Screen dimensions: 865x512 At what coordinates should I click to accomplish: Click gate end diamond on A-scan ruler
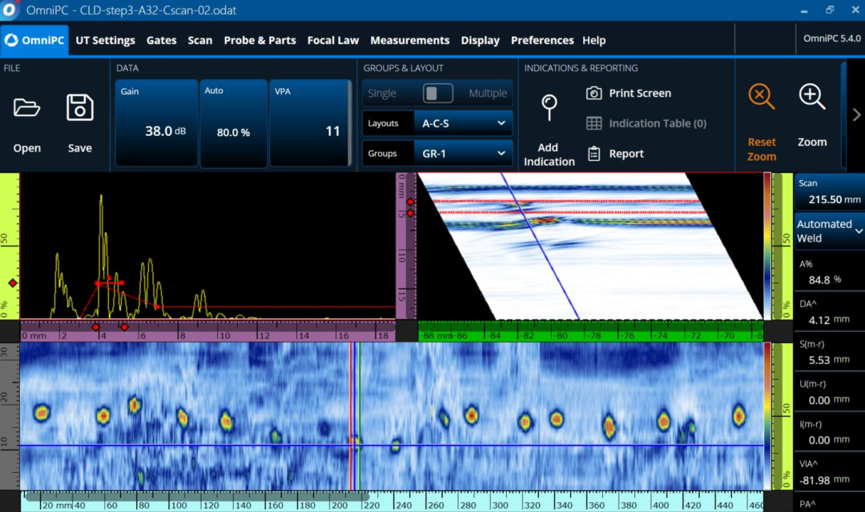pyautogui.click(x=125, y=327)
